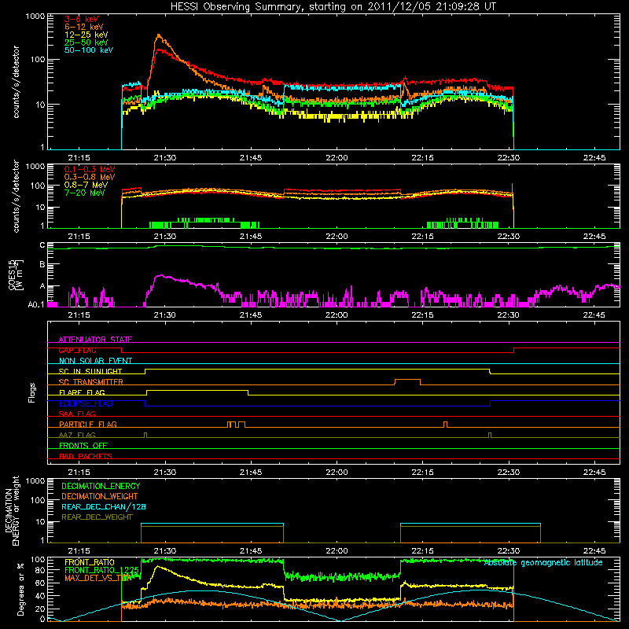Click the NON_SOLAR_EVENT flag label
The width and height of the screenshot is (629, 629).
(95, 361)
